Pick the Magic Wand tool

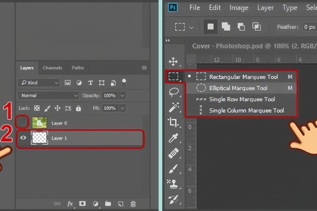[x=173, y=107]
